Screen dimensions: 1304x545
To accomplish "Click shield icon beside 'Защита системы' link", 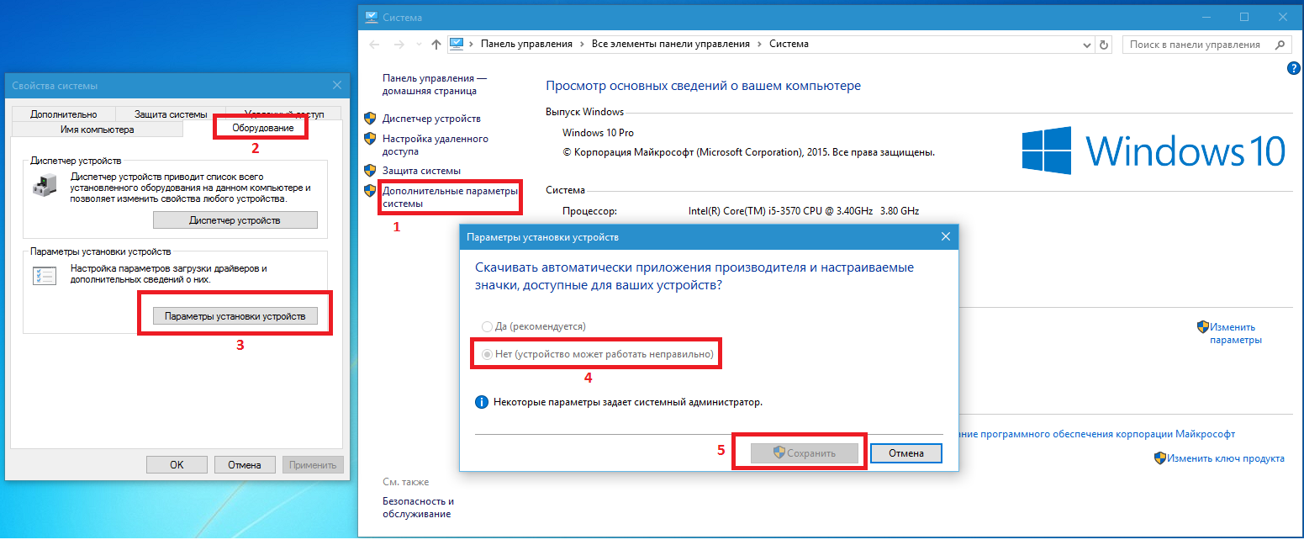I will click(x=370, y=171).
